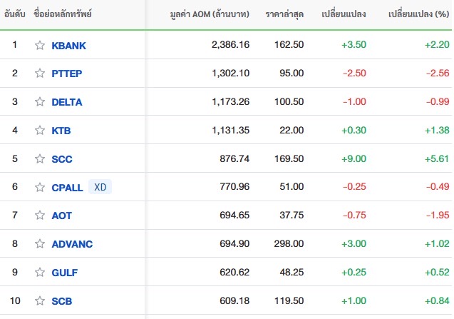Add GULF to favorites with star

click(x=40, y=273)
